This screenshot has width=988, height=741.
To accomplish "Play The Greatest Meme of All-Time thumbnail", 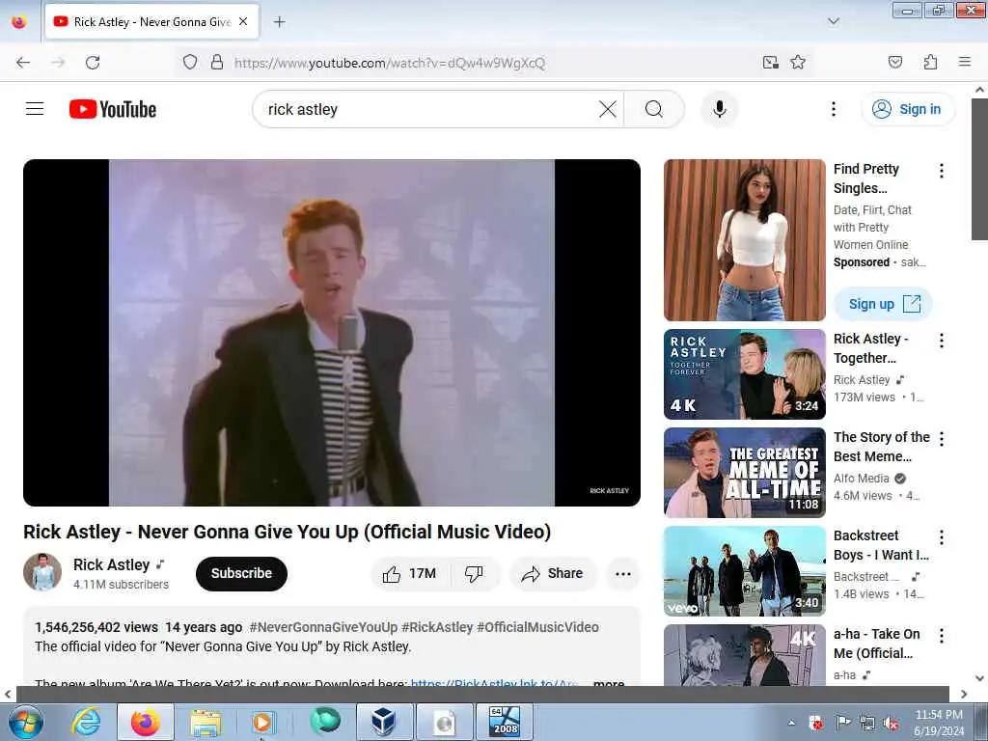I will pyautogui.click(x=744, y=473).
